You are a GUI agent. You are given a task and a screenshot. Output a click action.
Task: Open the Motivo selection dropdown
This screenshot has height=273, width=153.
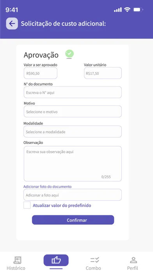(73, 111)
